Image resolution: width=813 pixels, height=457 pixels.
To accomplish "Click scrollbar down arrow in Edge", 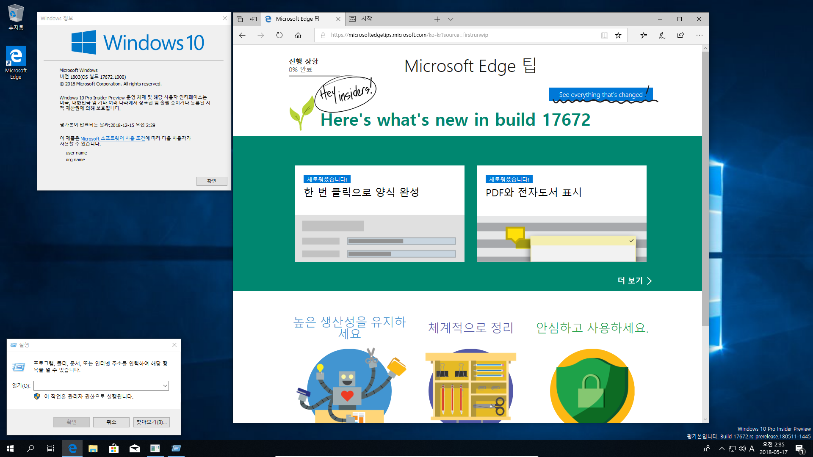I will pyautogui.click(x=705, y=419).
